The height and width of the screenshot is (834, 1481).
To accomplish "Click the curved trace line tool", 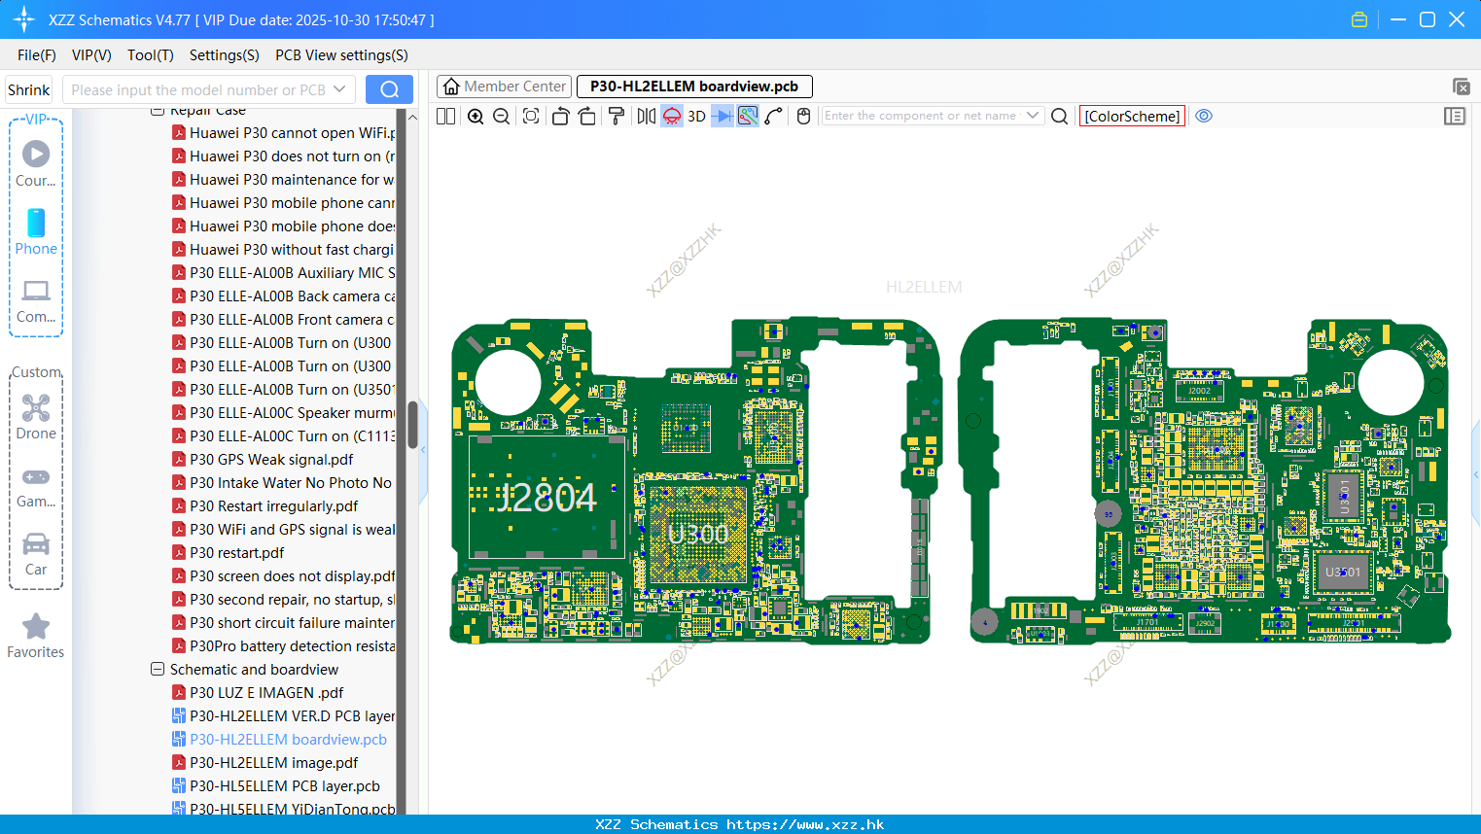I will coord(774,116).
